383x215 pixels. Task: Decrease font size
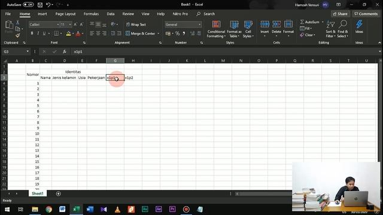pos(81,24)
